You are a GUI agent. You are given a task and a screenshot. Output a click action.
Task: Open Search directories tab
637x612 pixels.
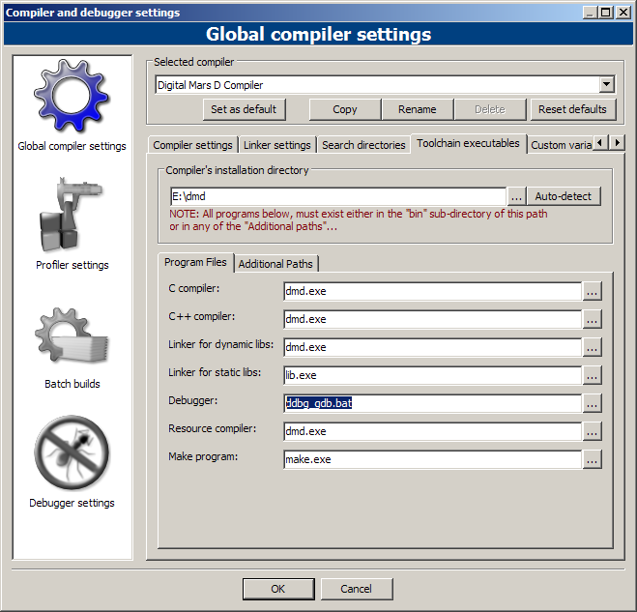point(363,145)
